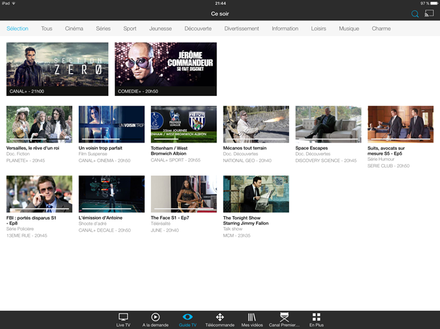Click the MCM - 23h35 text
Screen dimensions: 440x329
[x=237, y=236]
